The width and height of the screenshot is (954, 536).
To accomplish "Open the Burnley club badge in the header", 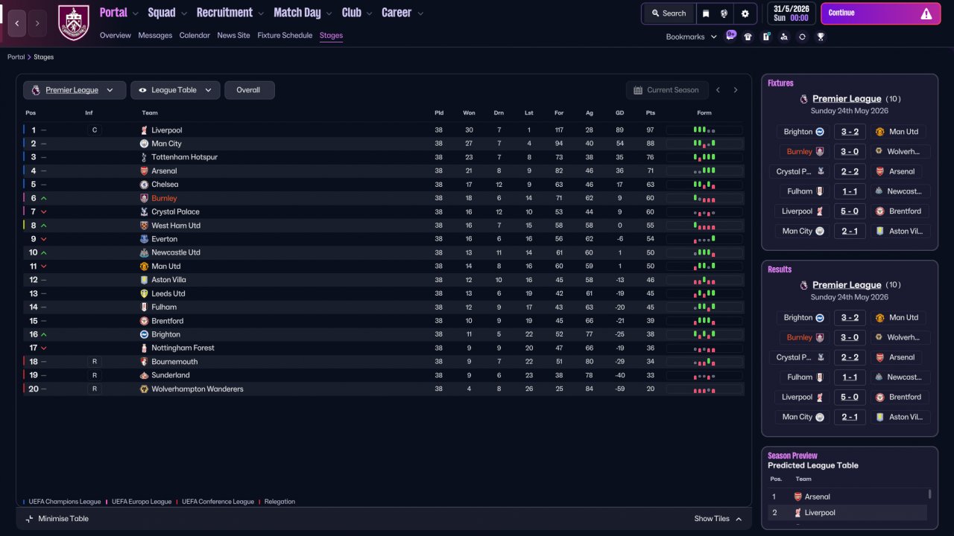I will (x=74, y=22).
